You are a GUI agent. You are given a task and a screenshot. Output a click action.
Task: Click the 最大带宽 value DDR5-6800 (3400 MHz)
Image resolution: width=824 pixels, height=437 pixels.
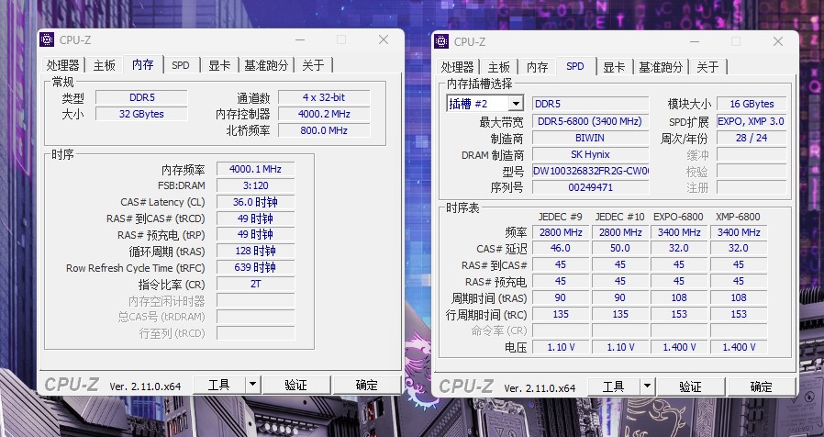[590, 121]
